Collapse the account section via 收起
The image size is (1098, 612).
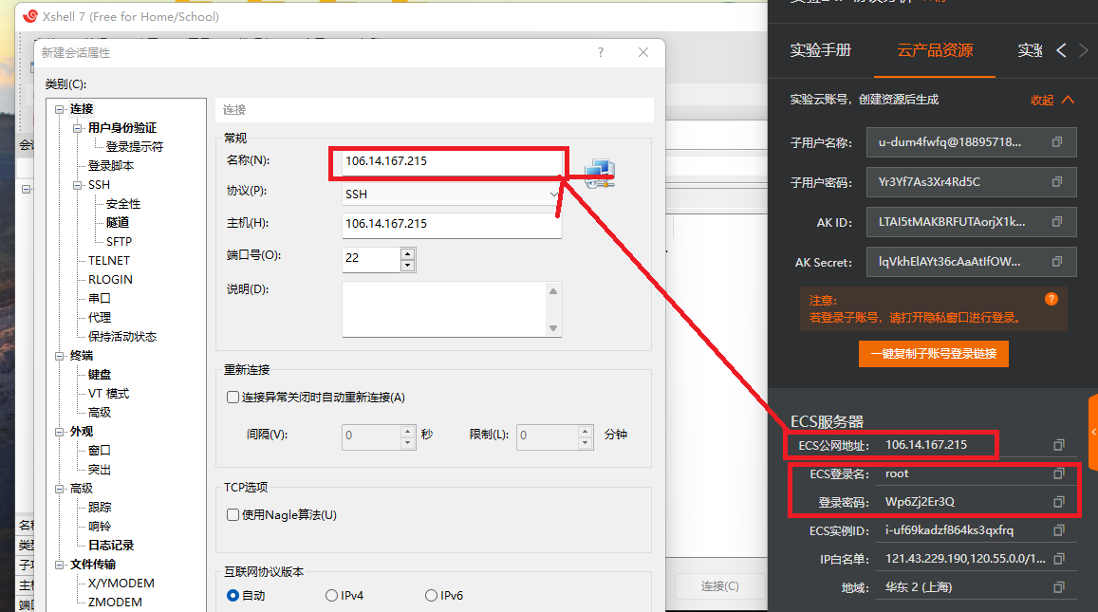pos(1051,100)
